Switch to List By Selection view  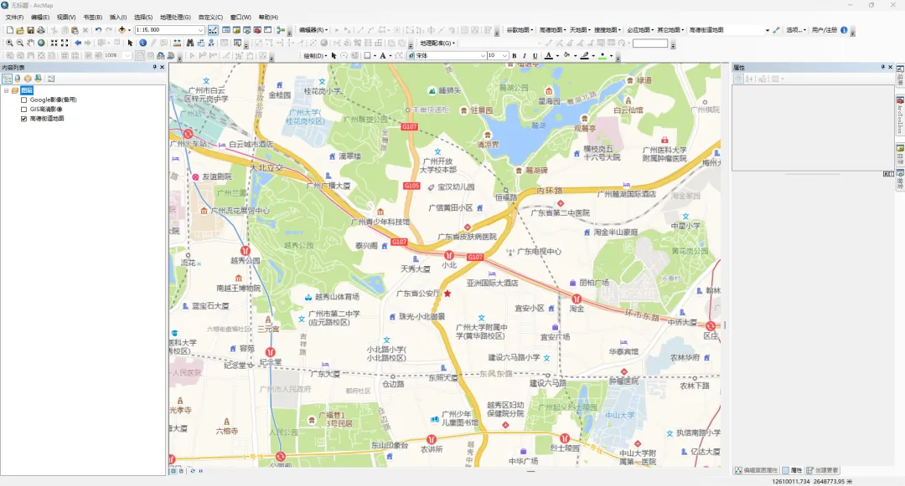[x=38, y=79]
